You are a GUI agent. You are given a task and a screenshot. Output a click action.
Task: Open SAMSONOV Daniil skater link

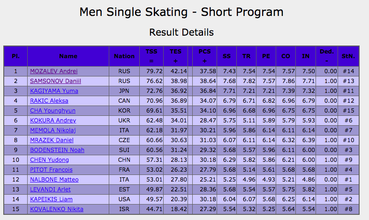[x=55, y=81]
